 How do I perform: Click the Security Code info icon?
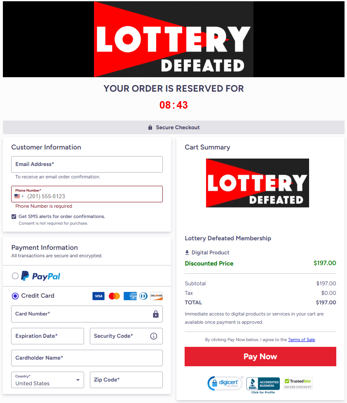coord(154,336)
